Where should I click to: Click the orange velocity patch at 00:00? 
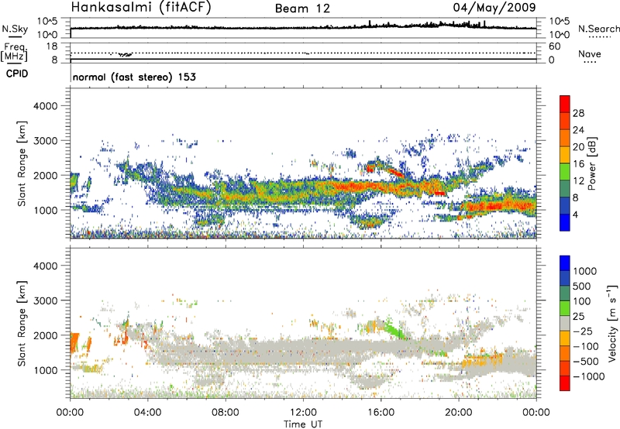coord(74,343)
